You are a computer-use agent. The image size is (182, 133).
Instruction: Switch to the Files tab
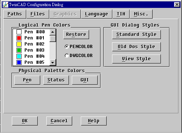coord(38,14)
